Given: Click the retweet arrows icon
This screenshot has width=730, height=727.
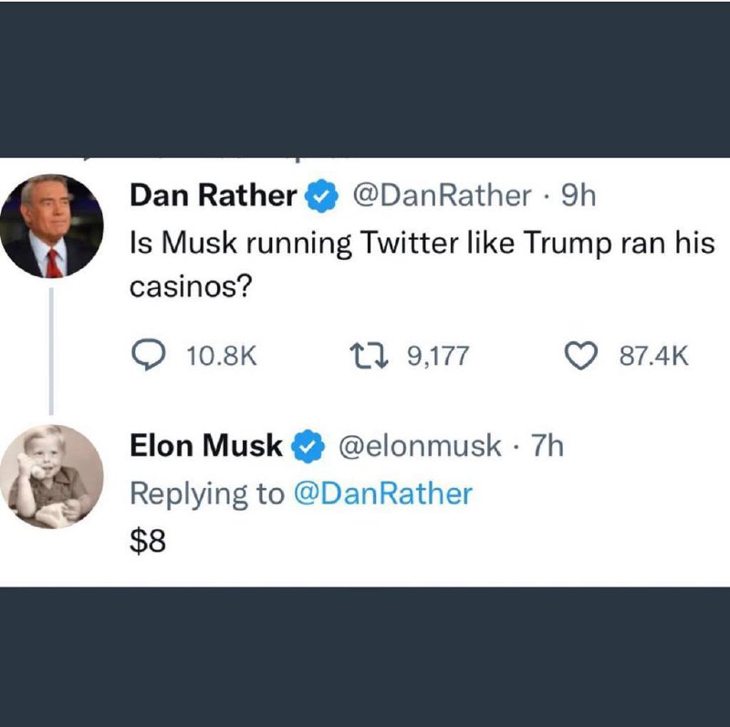Looking at the screenshot, I should pyautogui.click(x=369, y=356).
